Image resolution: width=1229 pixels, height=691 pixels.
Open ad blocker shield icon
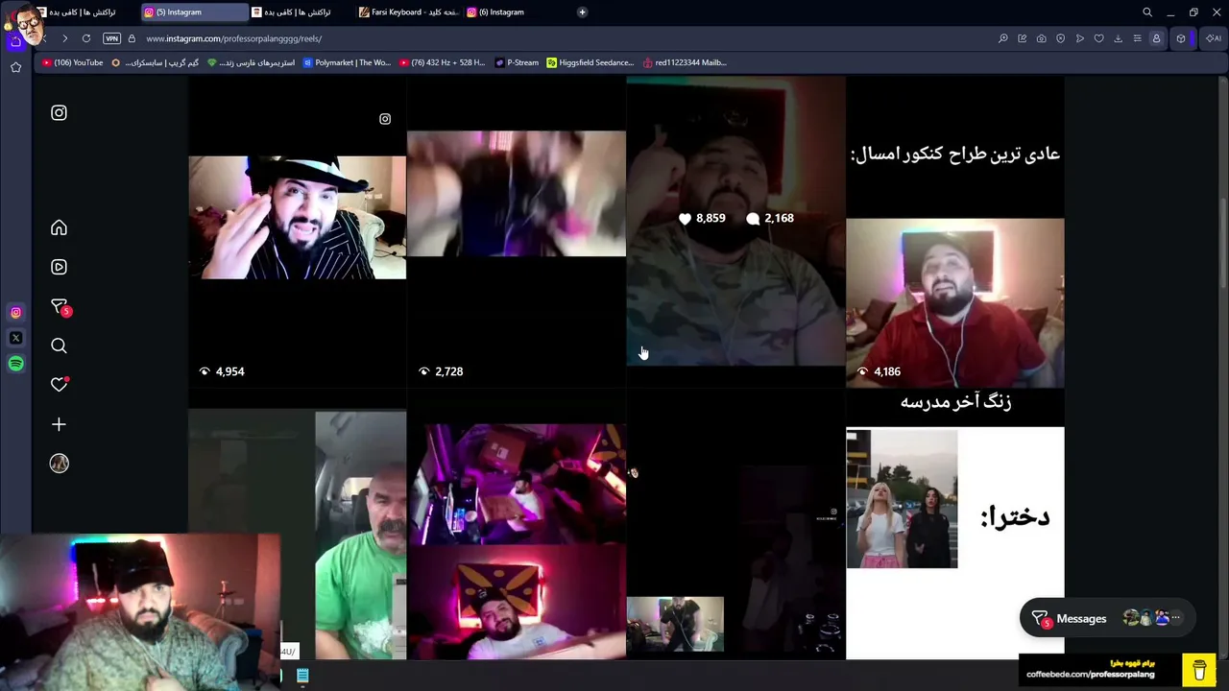[1061, 38]
